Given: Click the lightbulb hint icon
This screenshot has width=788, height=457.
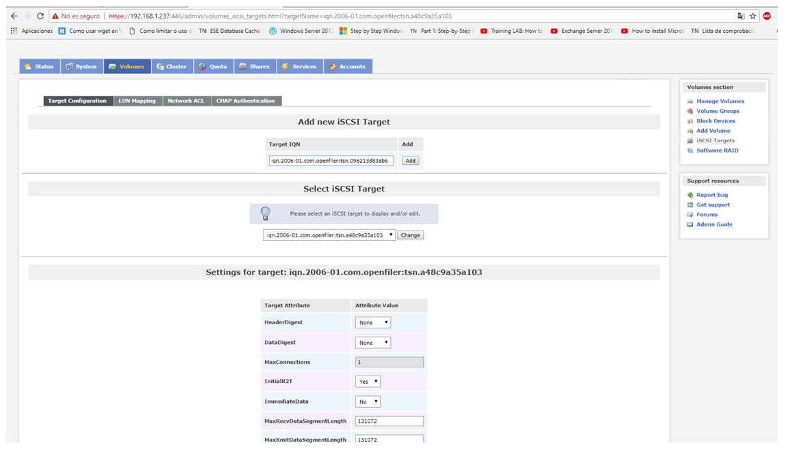Looking at the screenshot, I should pyautogui.click(x=266, y=213).
